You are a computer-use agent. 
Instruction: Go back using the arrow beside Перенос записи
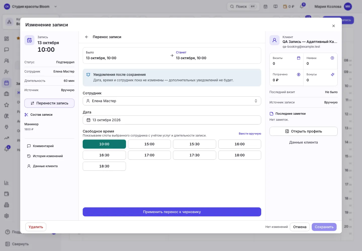[x=87, y=37]
